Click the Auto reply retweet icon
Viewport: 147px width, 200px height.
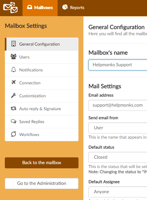click(14, 109)
